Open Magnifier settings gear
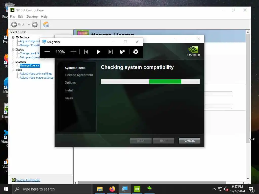Viewport: 259px width, 194px height. tap(136, 52)
